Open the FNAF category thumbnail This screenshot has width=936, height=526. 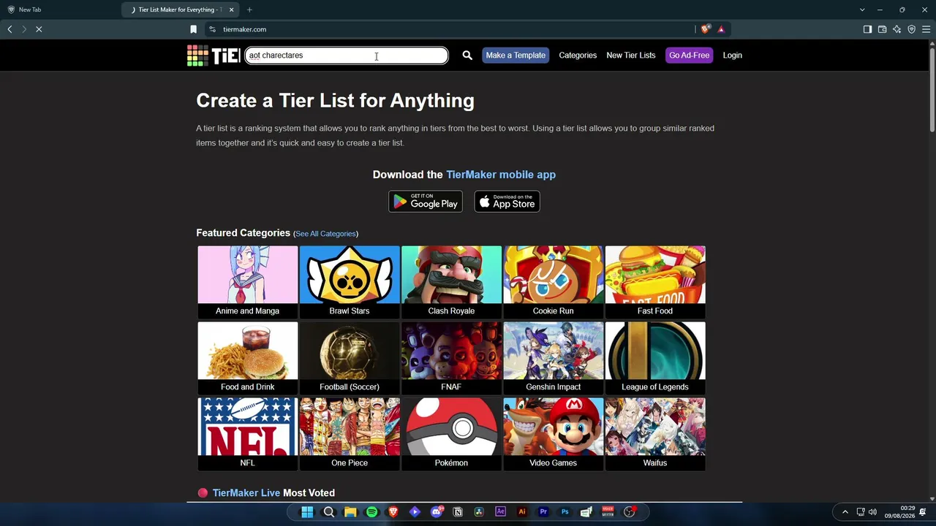pos(451,358)
